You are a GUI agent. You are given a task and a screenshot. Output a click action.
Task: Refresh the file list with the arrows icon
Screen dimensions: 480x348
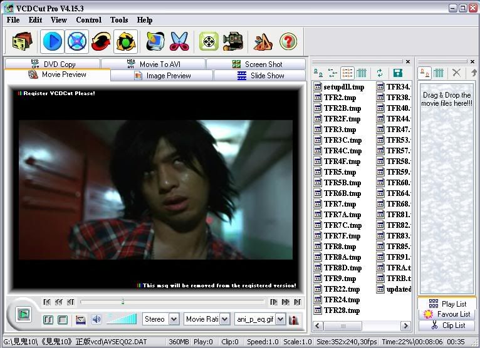380,73
